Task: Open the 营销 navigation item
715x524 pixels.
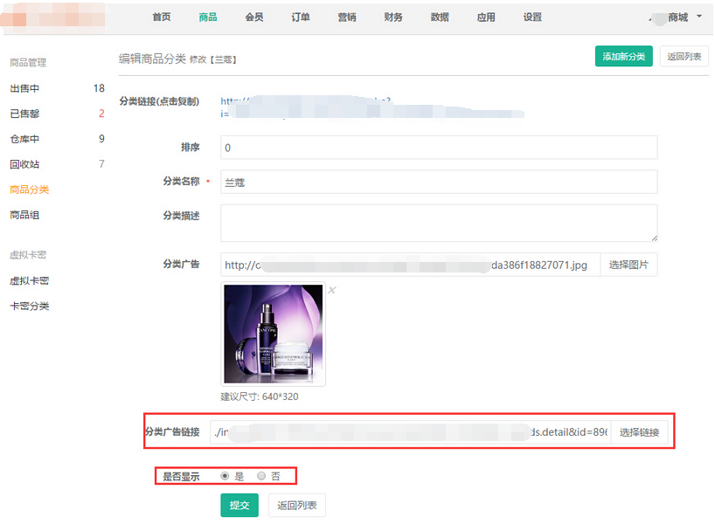Action: 347,17
